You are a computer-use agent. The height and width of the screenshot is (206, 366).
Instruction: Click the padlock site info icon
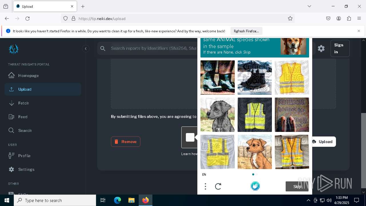73,18
